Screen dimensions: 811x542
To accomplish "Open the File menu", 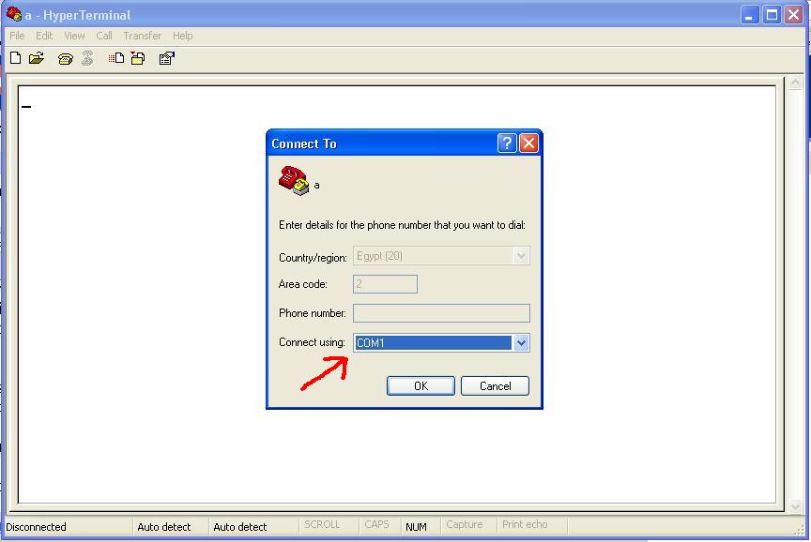I will point(17,36).
